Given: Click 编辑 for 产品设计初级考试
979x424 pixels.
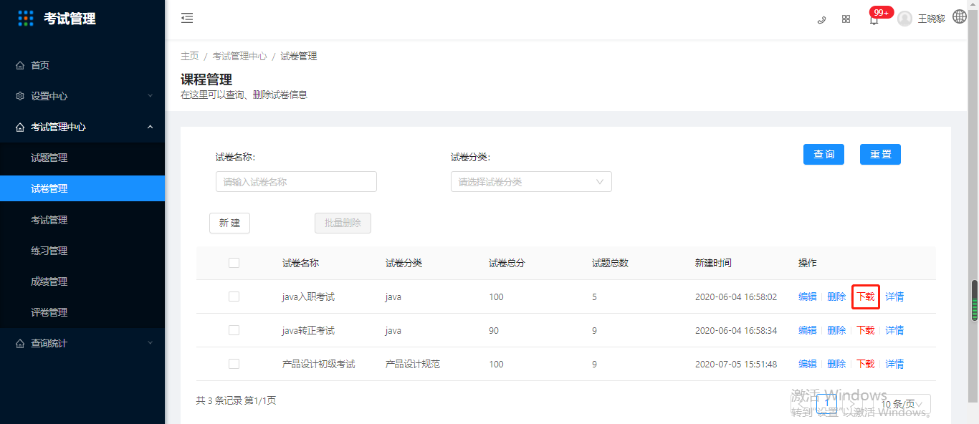Looking at the screenshot, I should [x=808, y=364].
